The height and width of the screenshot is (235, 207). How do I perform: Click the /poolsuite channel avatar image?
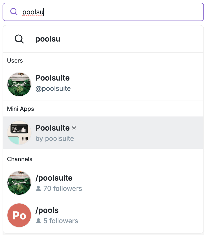[x=19, y=183]
